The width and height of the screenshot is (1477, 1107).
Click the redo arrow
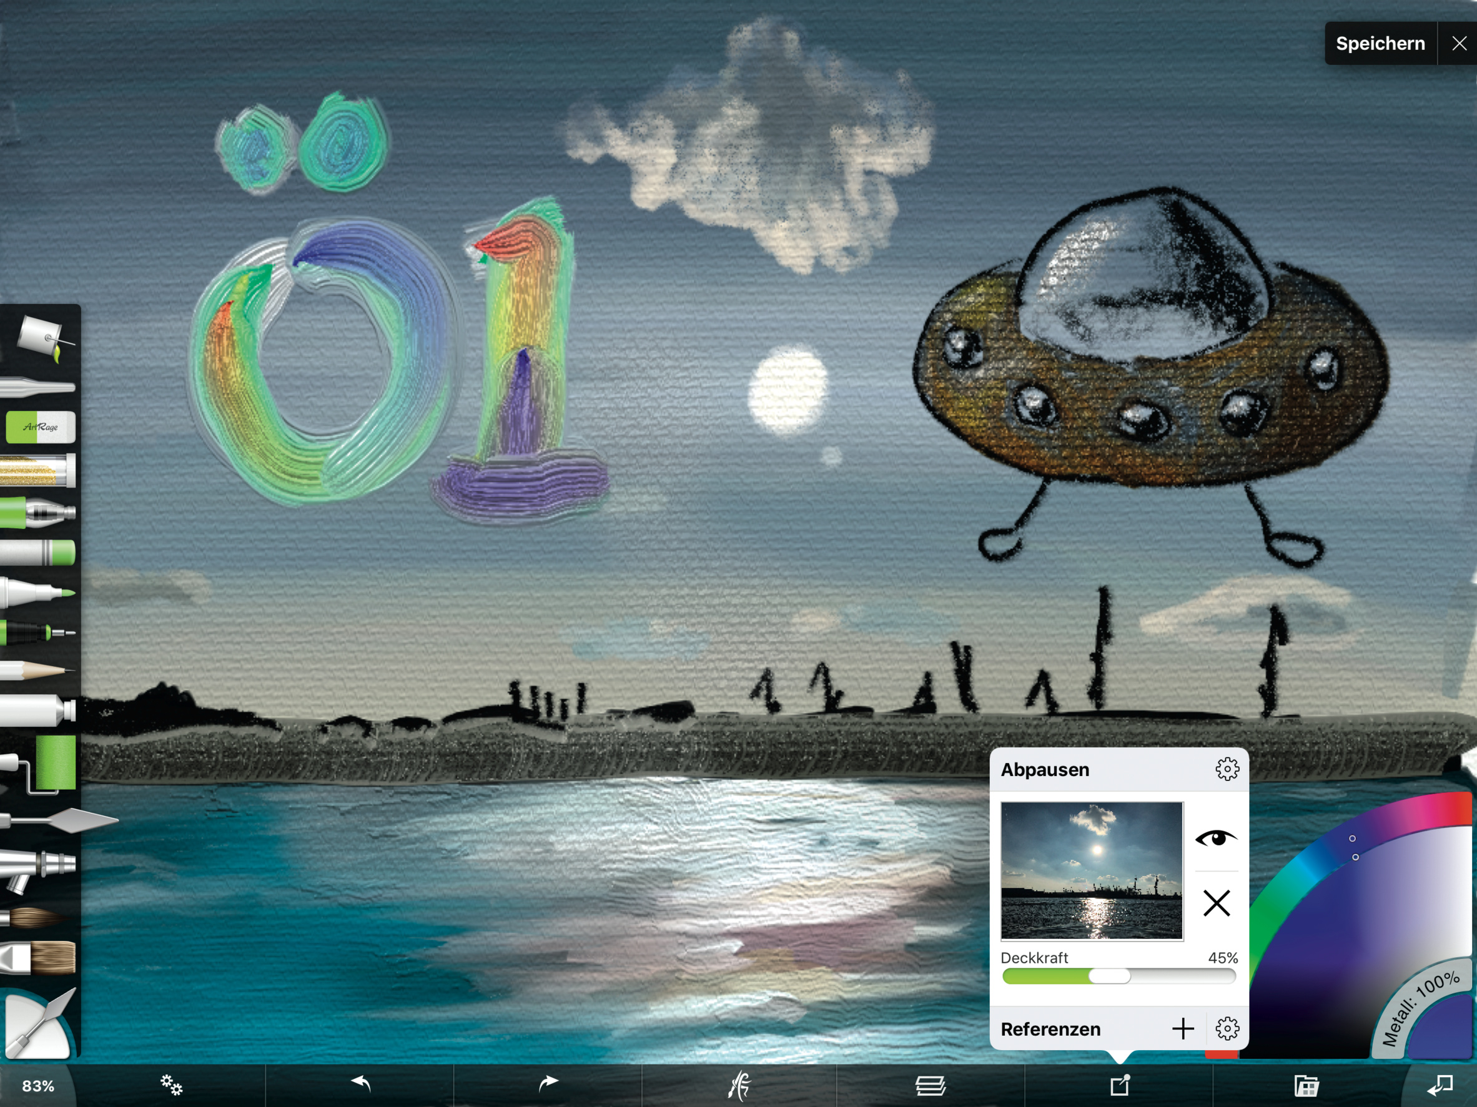pos(548,1082)
